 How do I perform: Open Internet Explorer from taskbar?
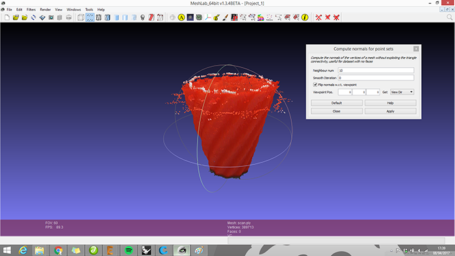point(23,250)
